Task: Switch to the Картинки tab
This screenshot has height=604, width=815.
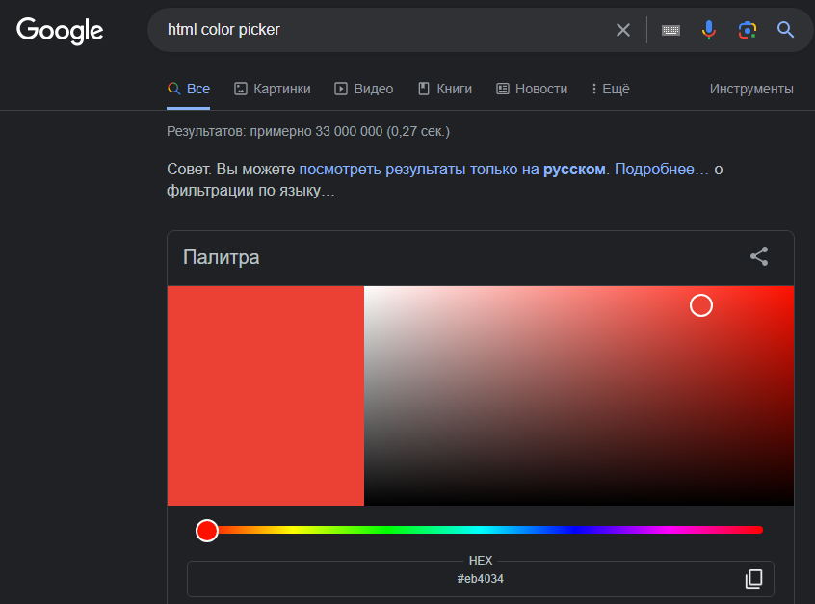Action: [273, 89]
